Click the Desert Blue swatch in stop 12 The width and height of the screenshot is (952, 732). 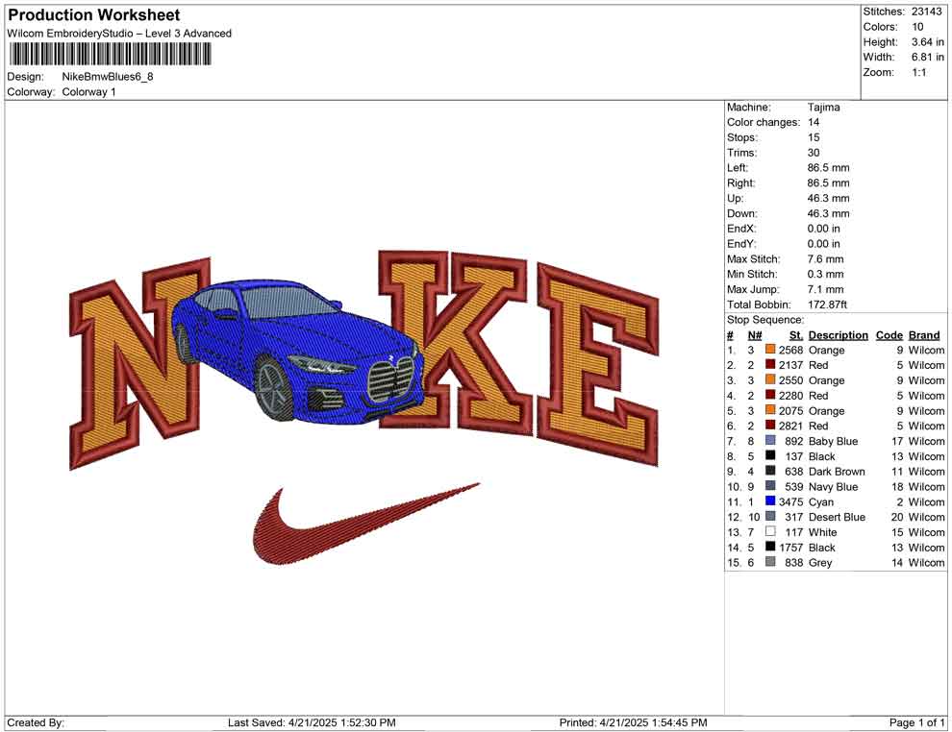(x=770, y=516)
